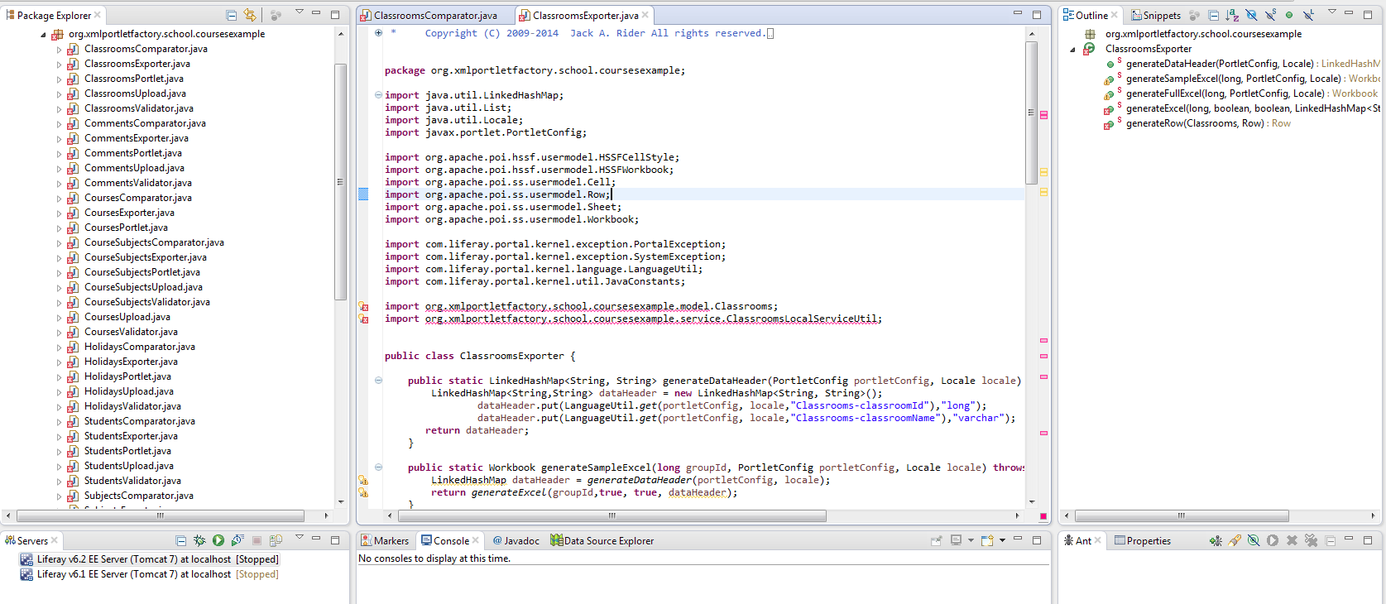Collapse all in Outline view

[1213, 15]
